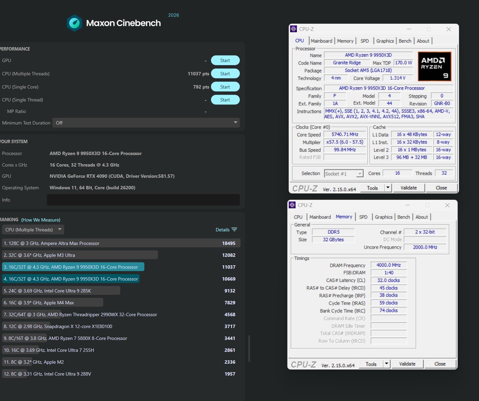Image resolution: width=479 pixels, height=401 pixels.
Task: Start the CPU (Multiple Threads) test
Action: [x=225, y=74]
